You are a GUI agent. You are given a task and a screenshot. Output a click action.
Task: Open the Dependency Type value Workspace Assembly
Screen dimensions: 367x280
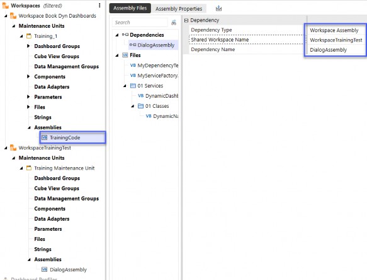tap(336, 30)
